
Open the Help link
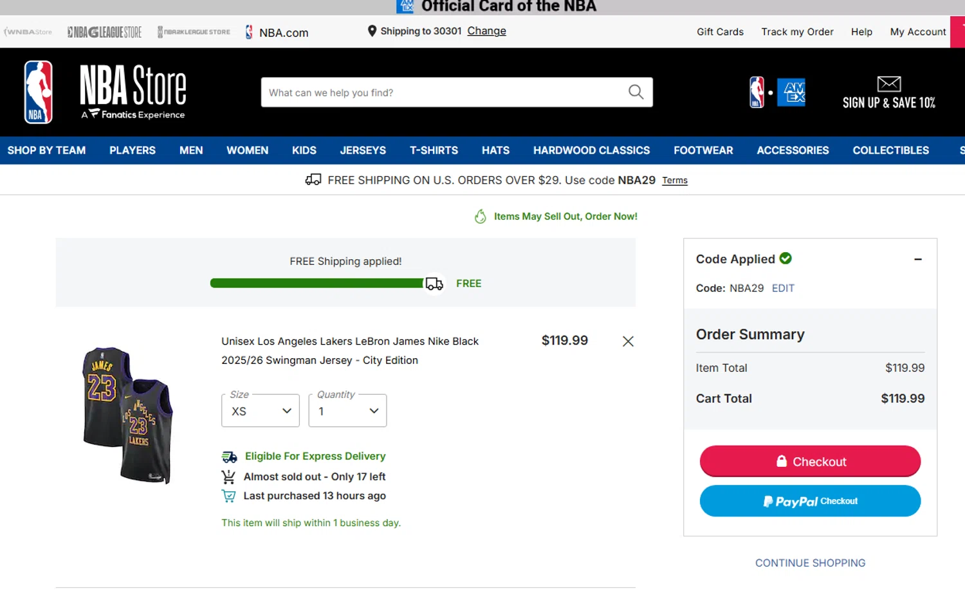[861, 32]
